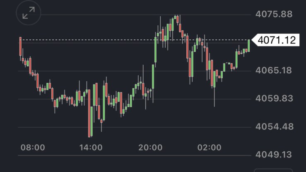The image size is (306, 172).
Task: Click the 4049.13 price axis label
Action: pos(275,154)
